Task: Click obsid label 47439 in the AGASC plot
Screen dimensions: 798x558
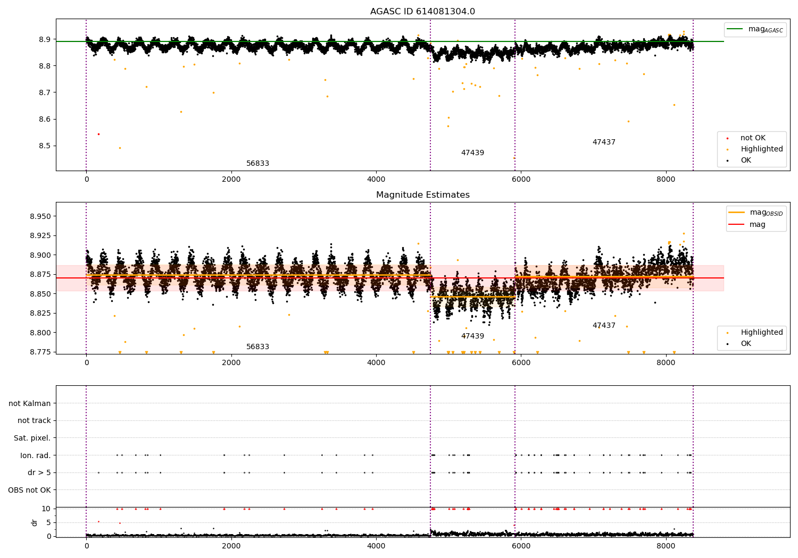Action: click(x=472, y=153)
